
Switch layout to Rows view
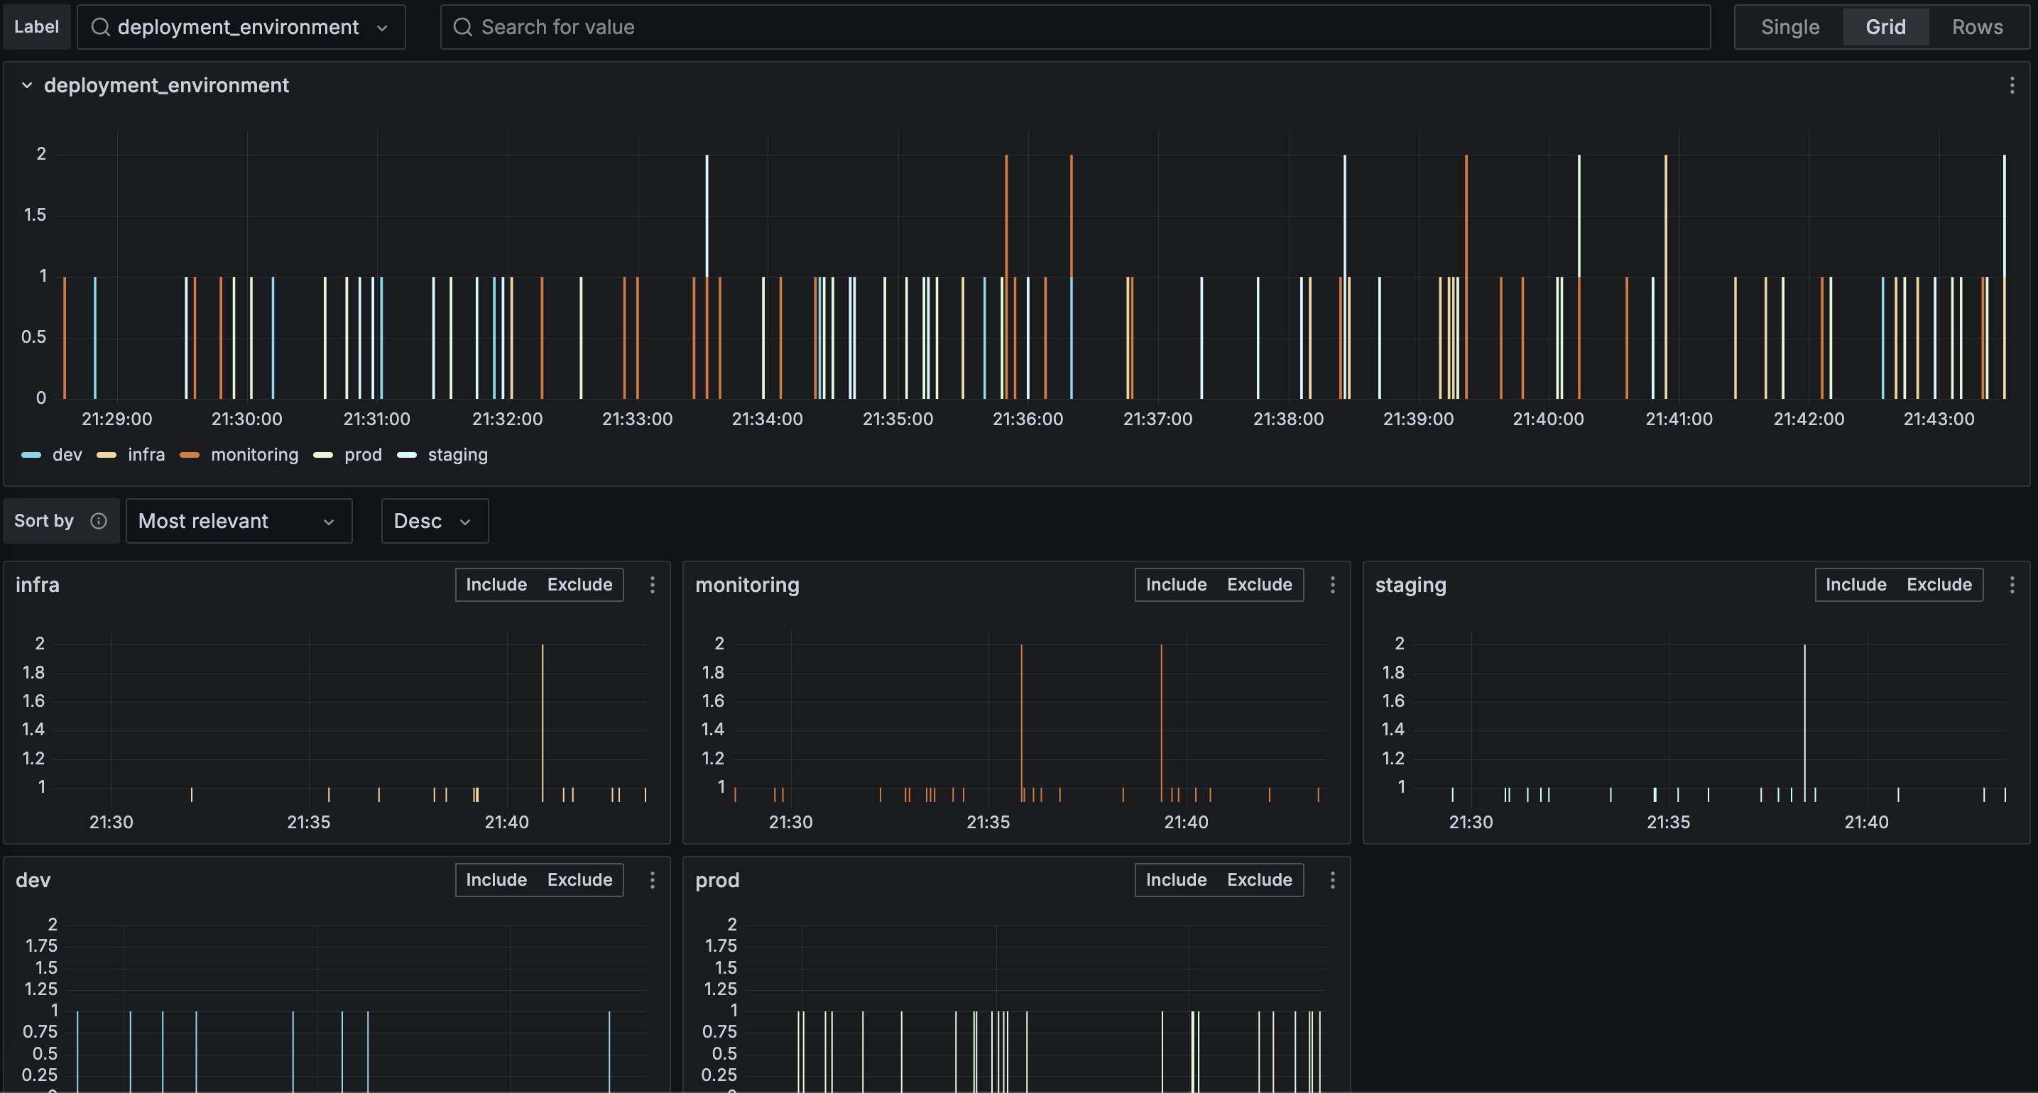pos(1976,27)
